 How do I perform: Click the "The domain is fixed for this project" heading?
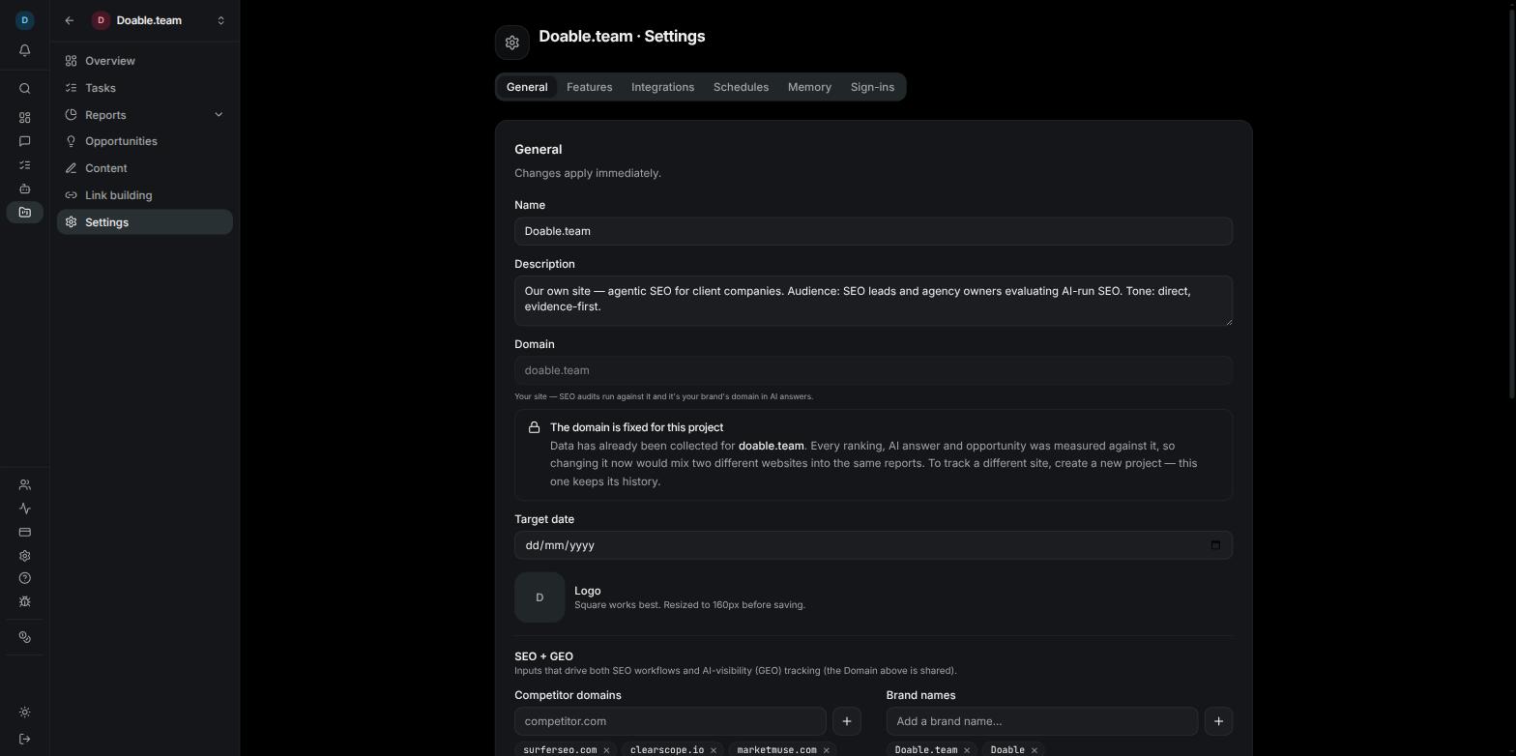pos(636,427)
